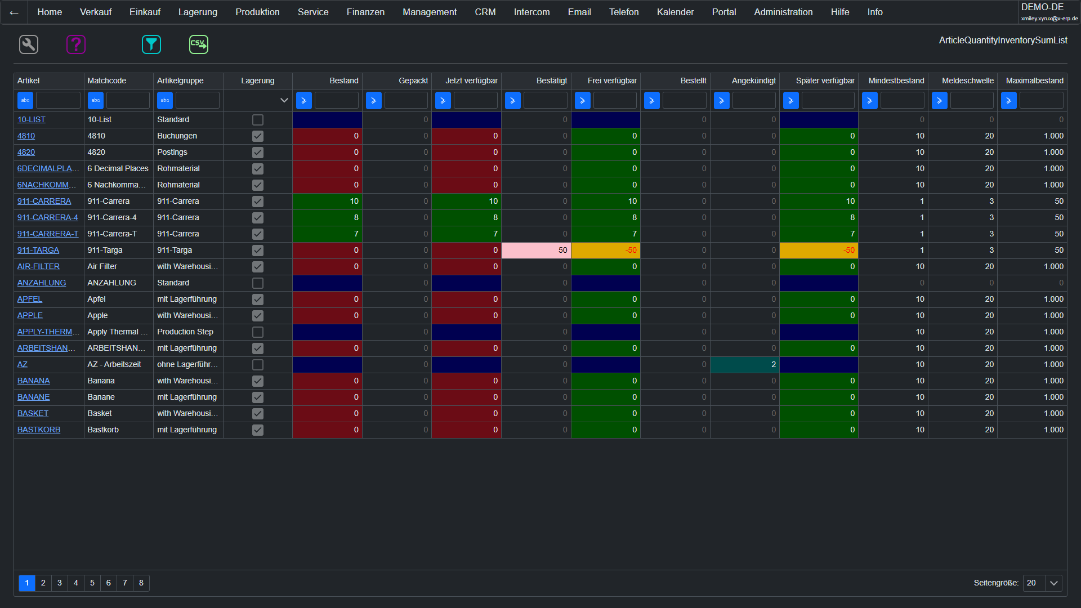This screenshot has height=608, width=1081.
Task: Go to page 3 of results
Action: [x=60, y=583]
